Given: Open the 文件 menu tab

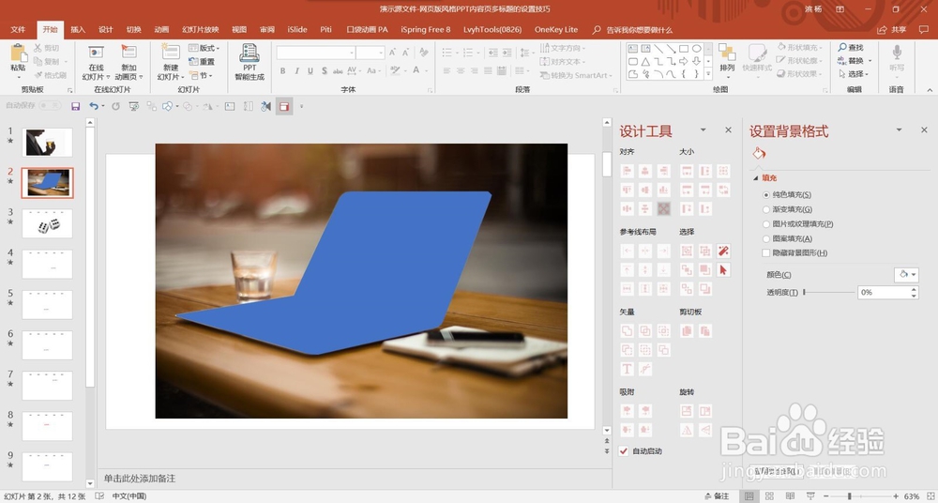Looking at the screenshot, I should click(x=18, y=29).
